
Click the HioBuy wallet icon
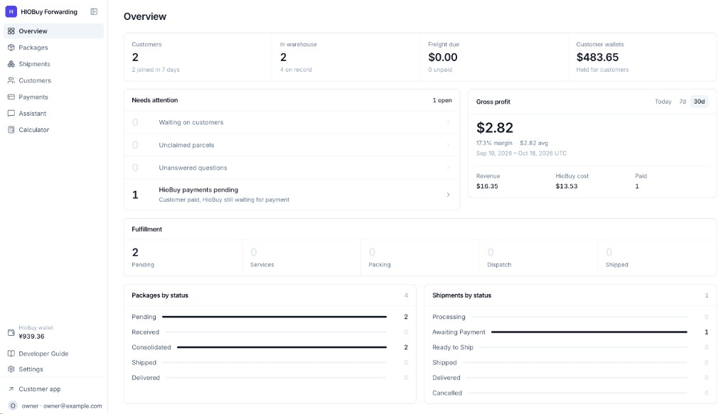(x=11, y=332)
